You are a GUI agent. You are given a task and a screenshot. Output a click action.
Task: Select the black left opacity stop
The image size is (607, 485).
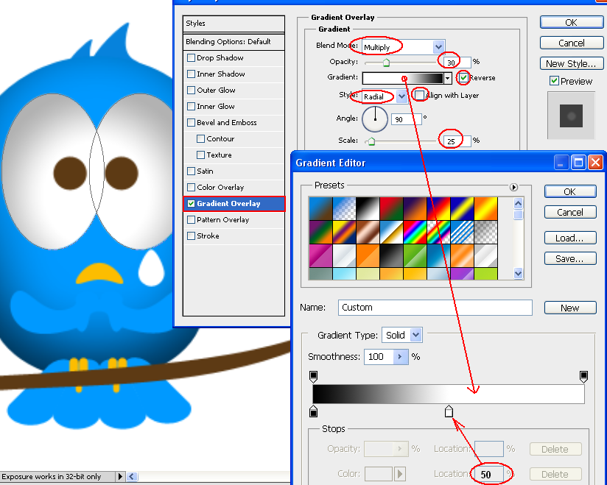(314, 376)
